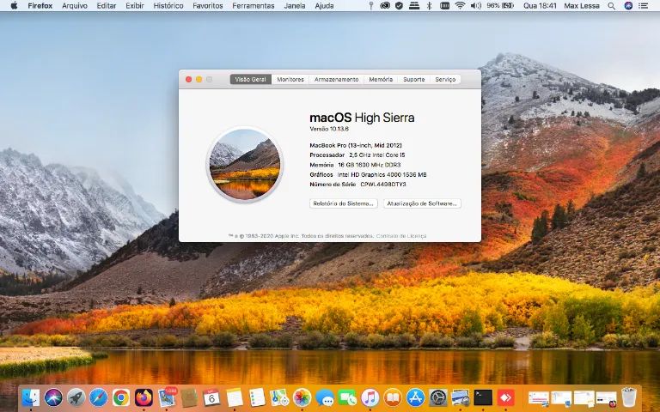The image size is (660, 412).
Task: Open iBooks orange book icon
Action: 393,397
